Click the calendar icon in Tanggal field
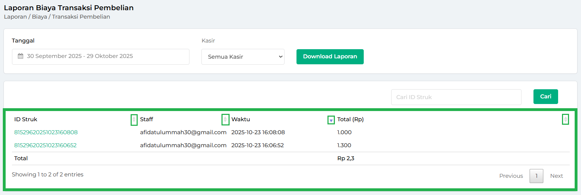Viewport: 581px width, 195px height. click(x=21, y=56)
